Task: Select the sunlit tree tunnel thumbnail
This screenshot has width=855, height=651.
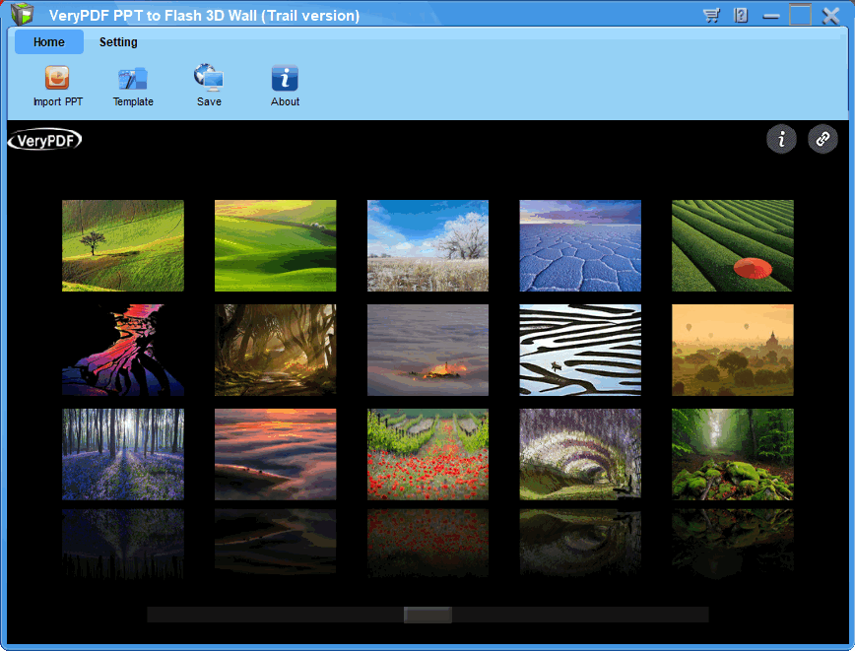Action: [276, 350]
